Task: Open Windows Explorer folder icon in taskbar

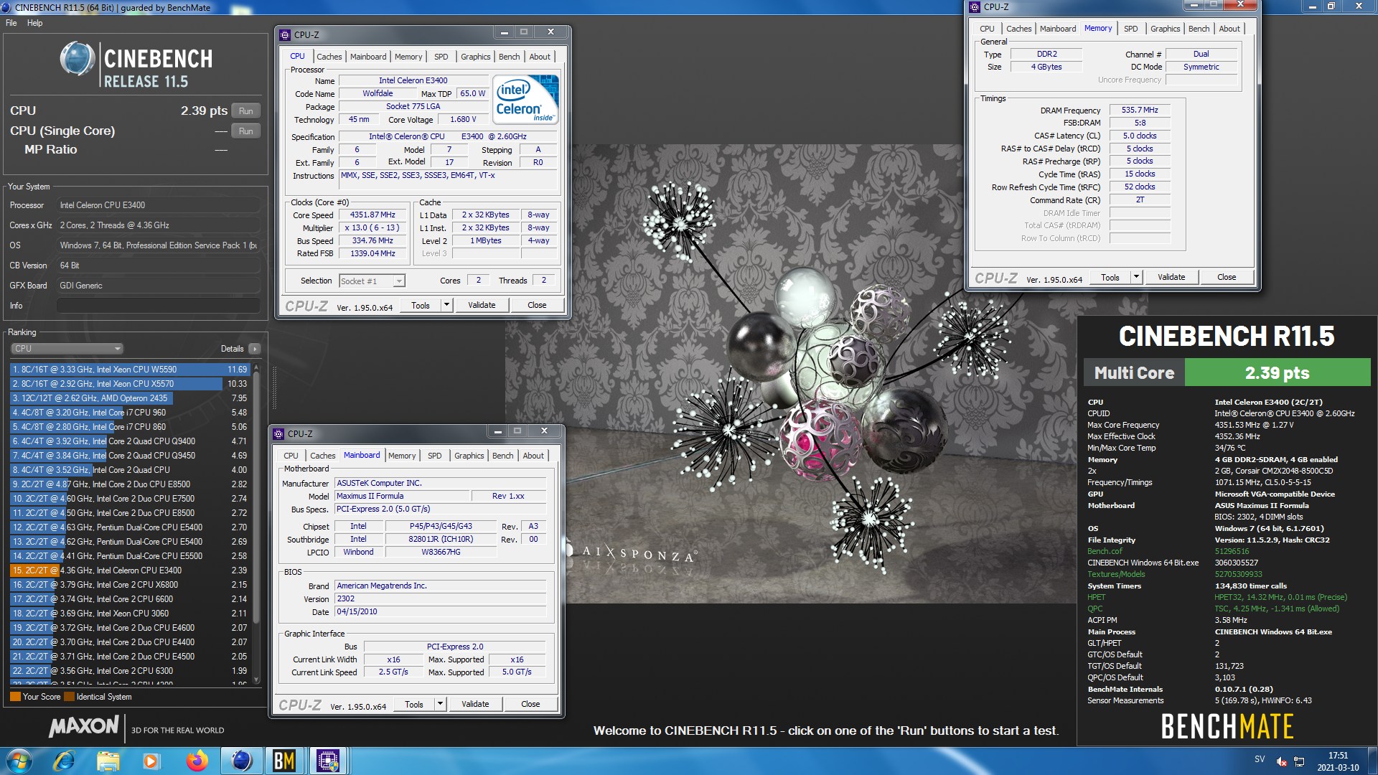Action: pos(108,761)
